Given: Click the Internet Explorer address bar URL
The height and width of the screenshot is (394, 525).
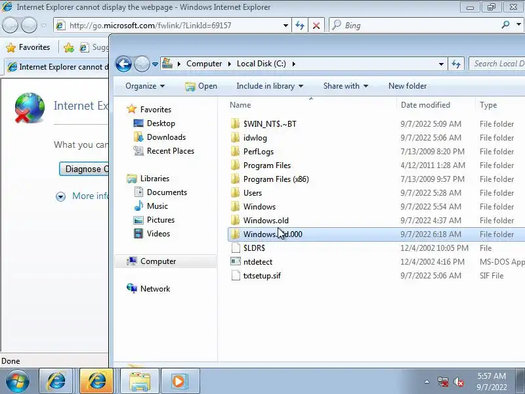Looking at the screenshot, I should (x=150, y=26).
